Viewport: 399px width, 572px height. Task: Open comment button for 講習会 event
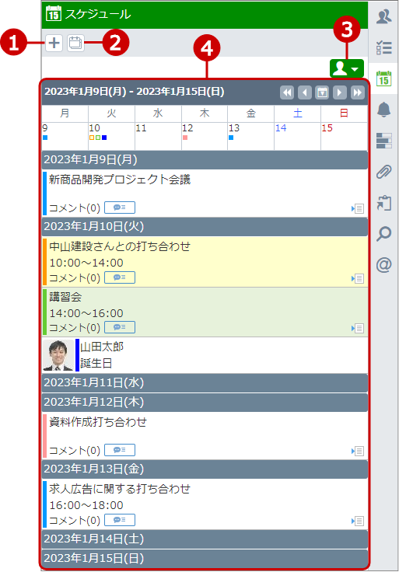point(120,327)
